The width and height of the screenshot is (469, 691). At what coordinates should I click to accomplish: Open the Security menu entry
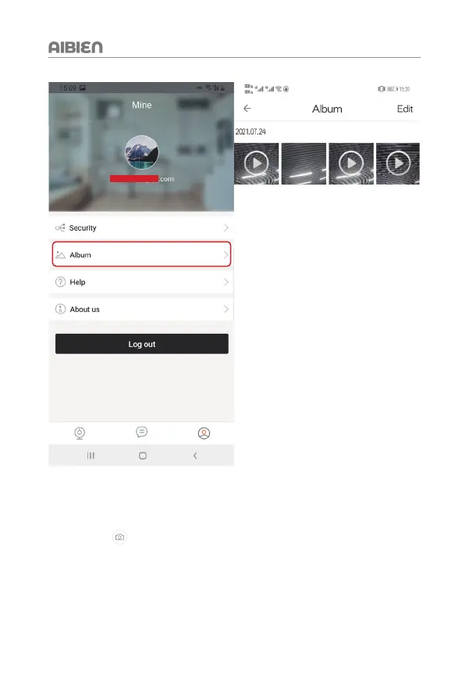(141, 227)
